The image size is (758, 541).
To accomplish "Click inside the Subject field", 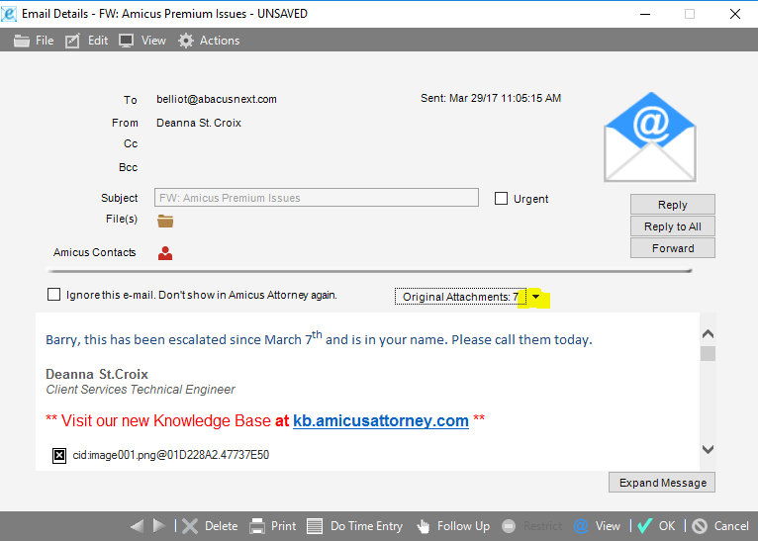I will pyautogui.click(x=317, y=198).
